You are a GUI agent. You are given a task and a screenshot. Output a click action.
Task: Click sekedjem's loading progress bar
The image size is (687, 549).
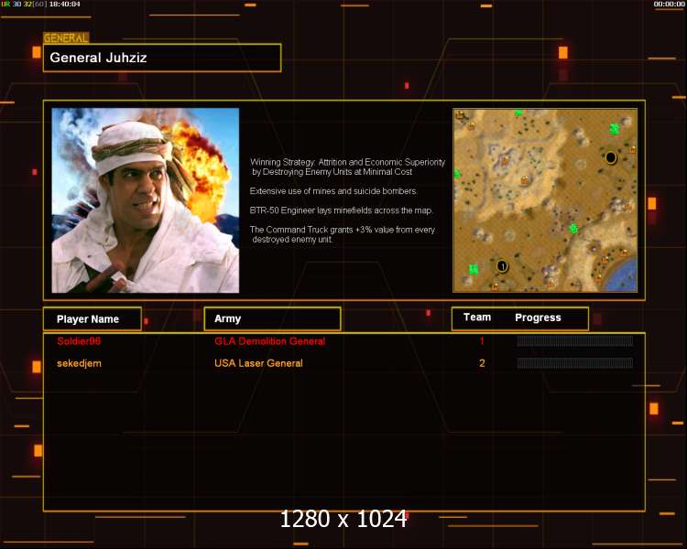pyautogui.click(x=575, y=362)
